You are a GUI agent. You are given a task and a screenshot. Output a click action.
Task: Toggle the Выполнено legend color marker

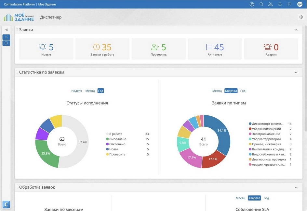pyautogui.click(x=107, y=139)
